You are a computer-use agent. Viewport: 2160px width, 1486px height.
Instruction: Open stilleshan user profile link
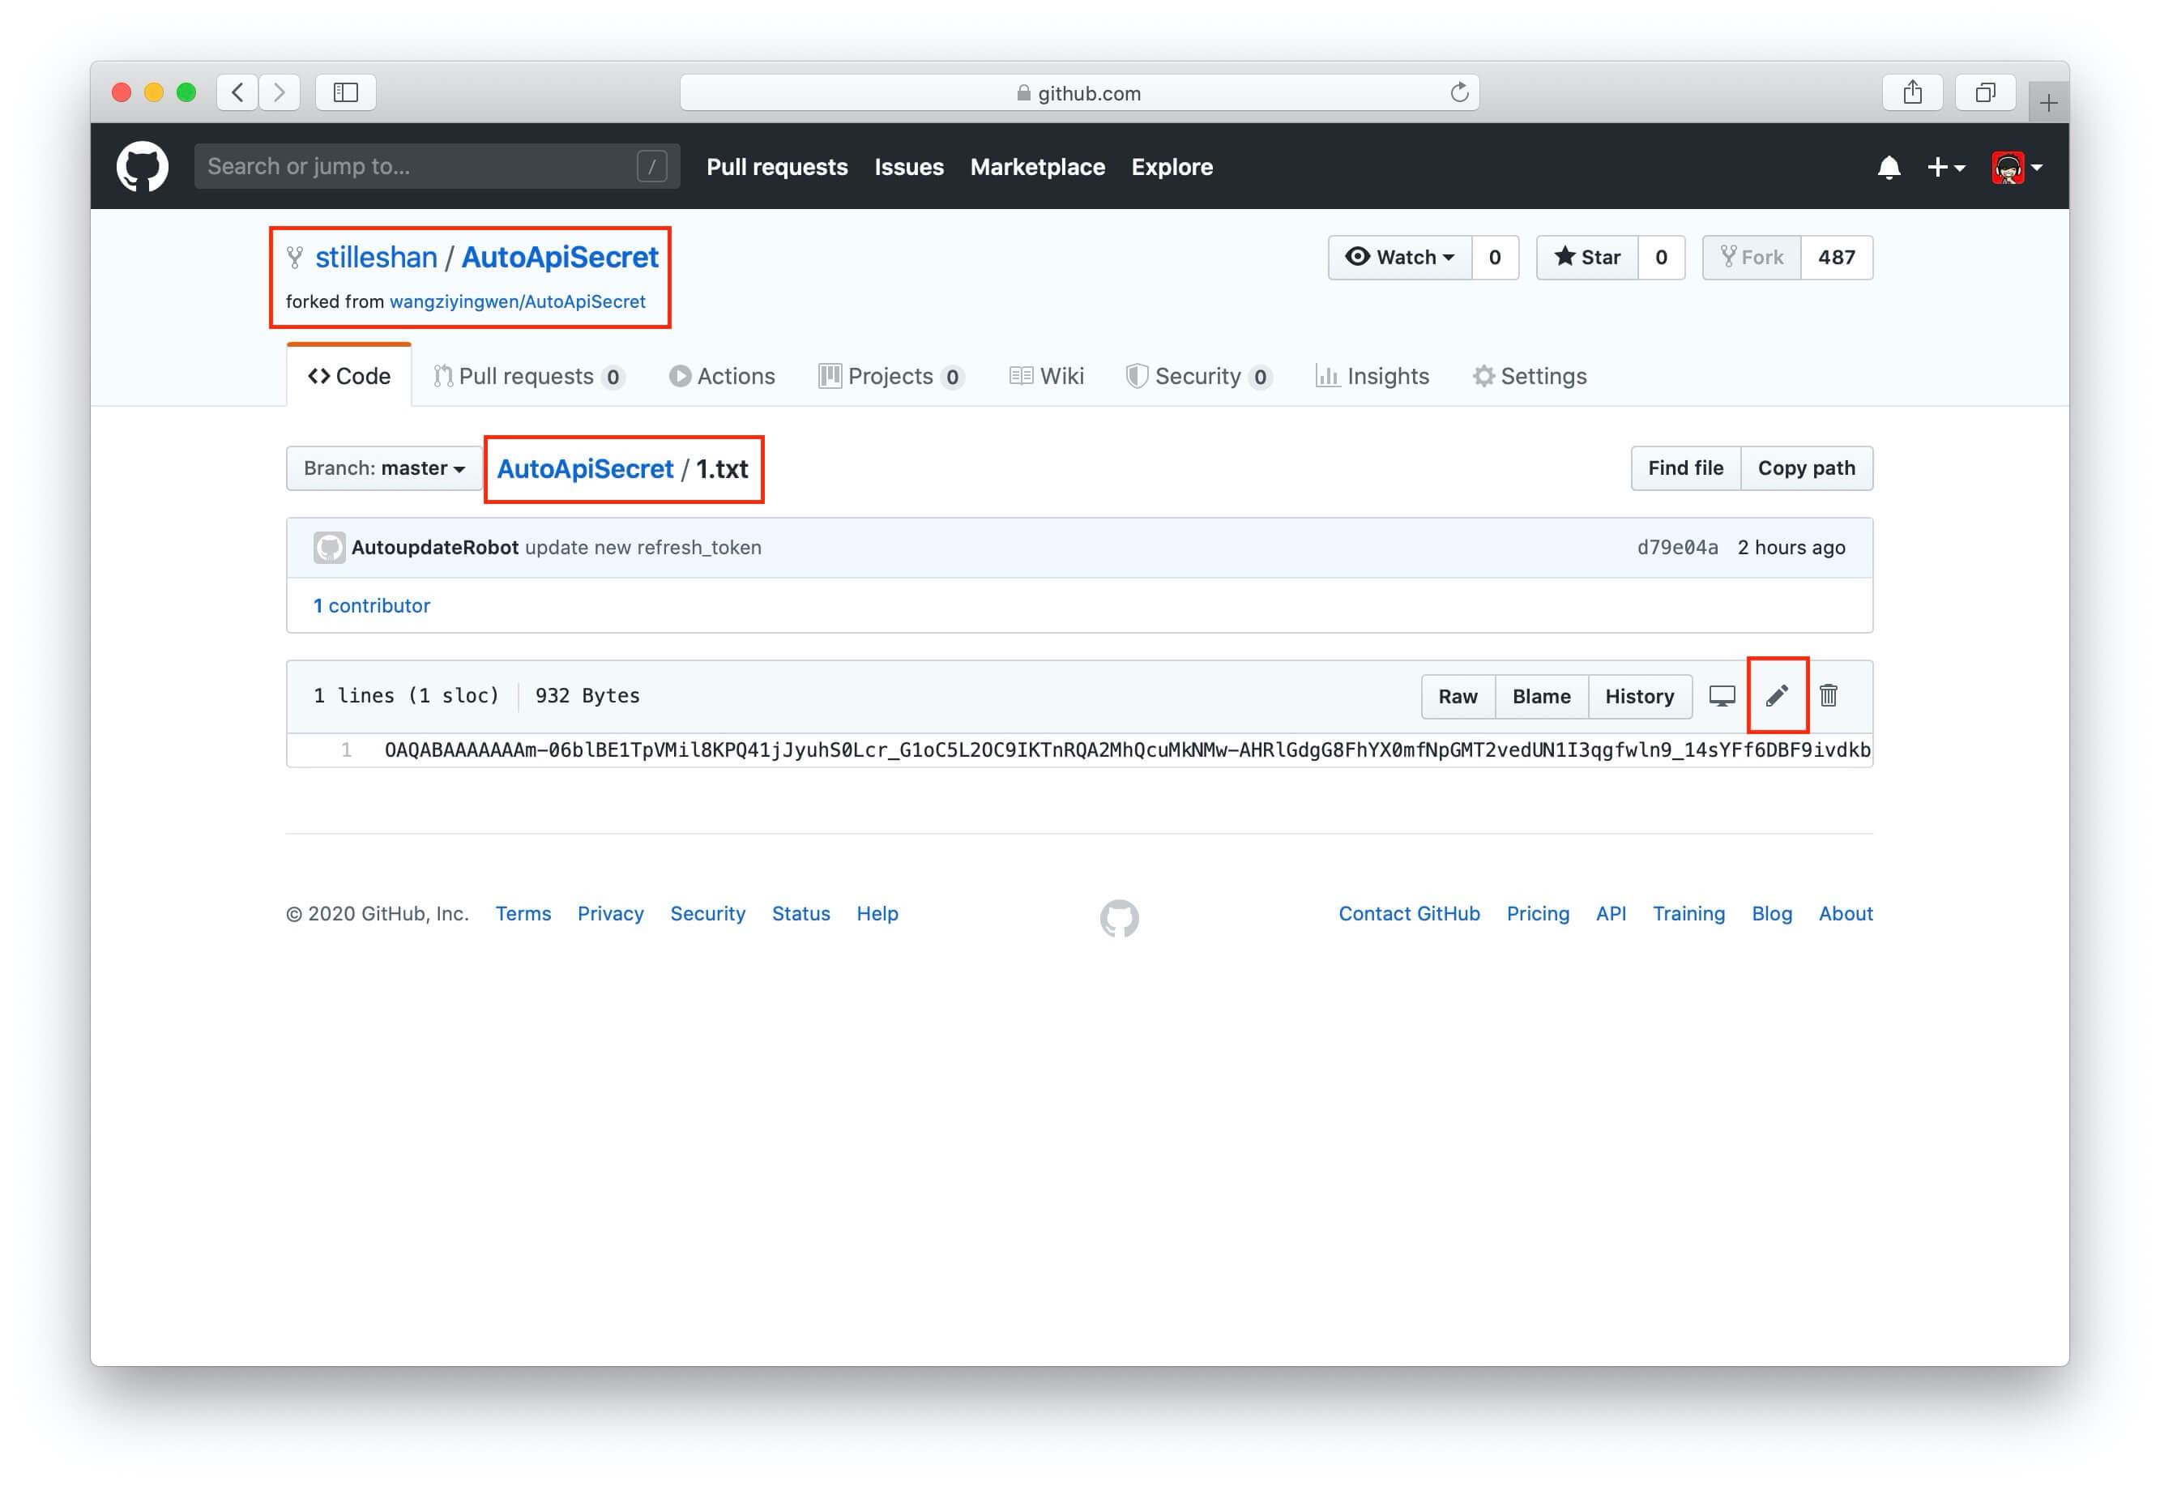[x=376, y=257]
